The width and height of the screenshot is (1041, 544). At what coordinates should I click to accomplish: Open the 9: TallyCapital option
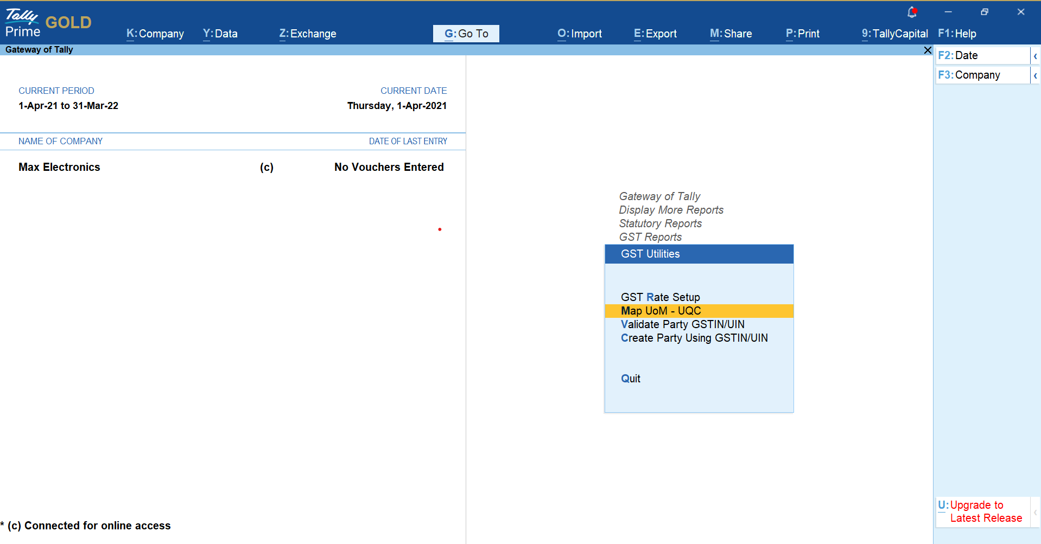(894, 34)
